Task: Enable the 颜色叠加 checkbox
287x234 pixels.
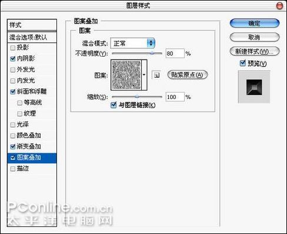Action: (x=12, y=136)
